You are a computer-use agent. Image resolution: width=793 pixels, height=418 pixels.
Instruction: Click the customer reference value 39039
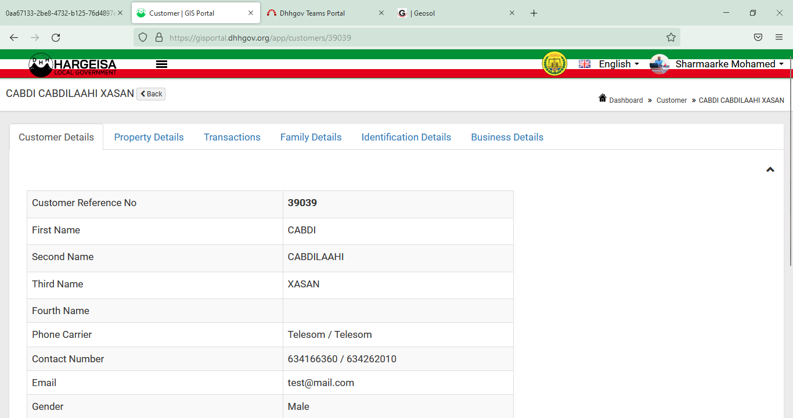click(302, 203)
